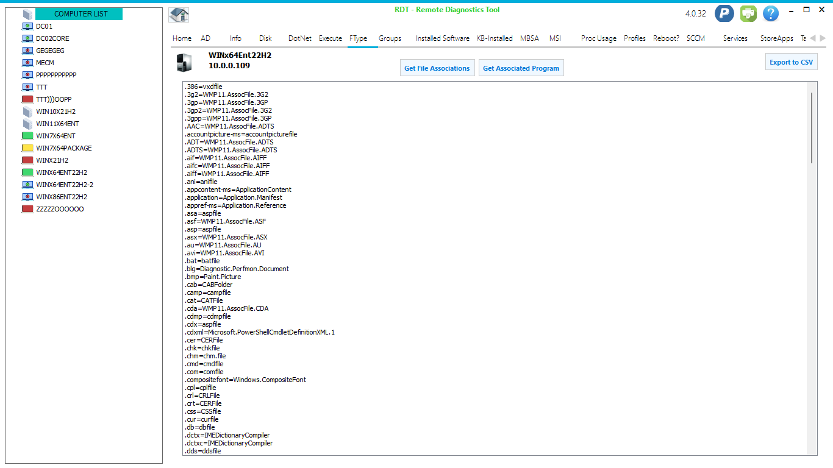This screenshot has width=833, height=468.
Task: Switch to the Home tab
Action: [x=182, y=38]
